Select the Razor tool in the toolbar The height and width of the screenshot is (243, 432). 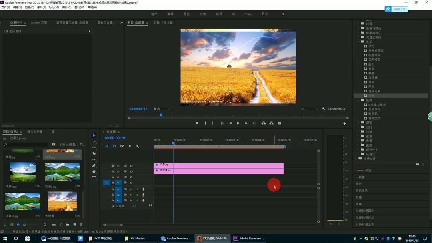coord(94,153)
